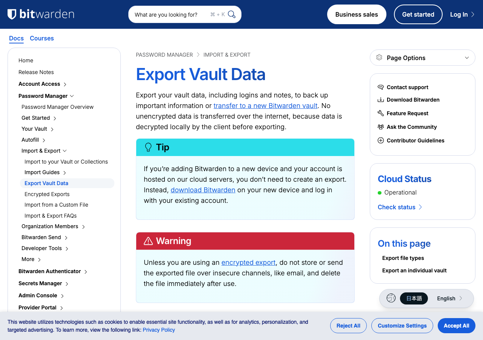
Task: Click the IMPORT & EXPORT breadcrumb
Action: point(227,55)
